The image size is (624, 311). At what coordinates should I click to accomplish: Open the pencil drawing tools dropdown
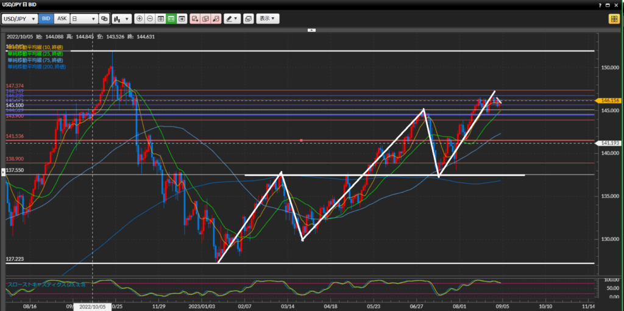232,19
